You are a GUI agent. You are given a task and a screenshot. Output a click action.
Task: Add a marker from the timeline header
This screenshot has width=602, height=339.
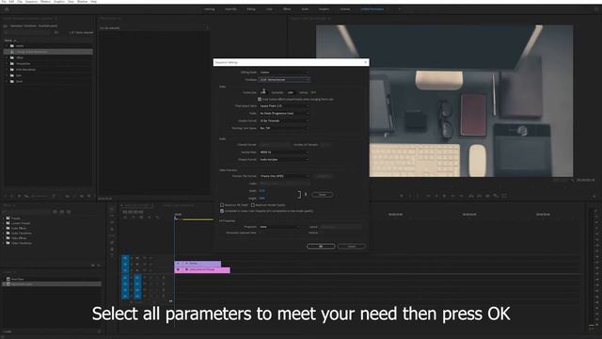[x=150, y=218]
